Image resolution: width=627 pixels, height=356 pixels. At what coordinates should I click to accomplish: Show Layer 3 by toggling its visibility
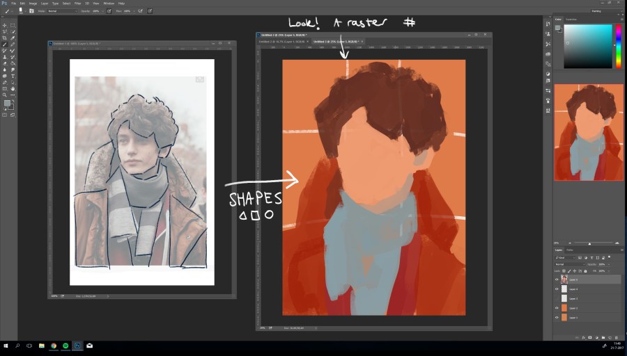(x=557, y=298)
